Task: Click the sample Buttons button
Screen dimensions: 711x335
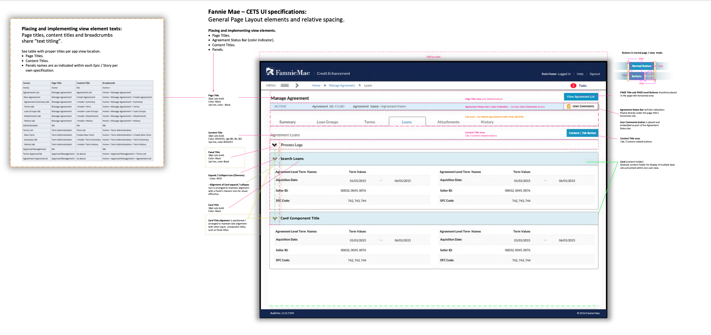Action: pos(637,76)
